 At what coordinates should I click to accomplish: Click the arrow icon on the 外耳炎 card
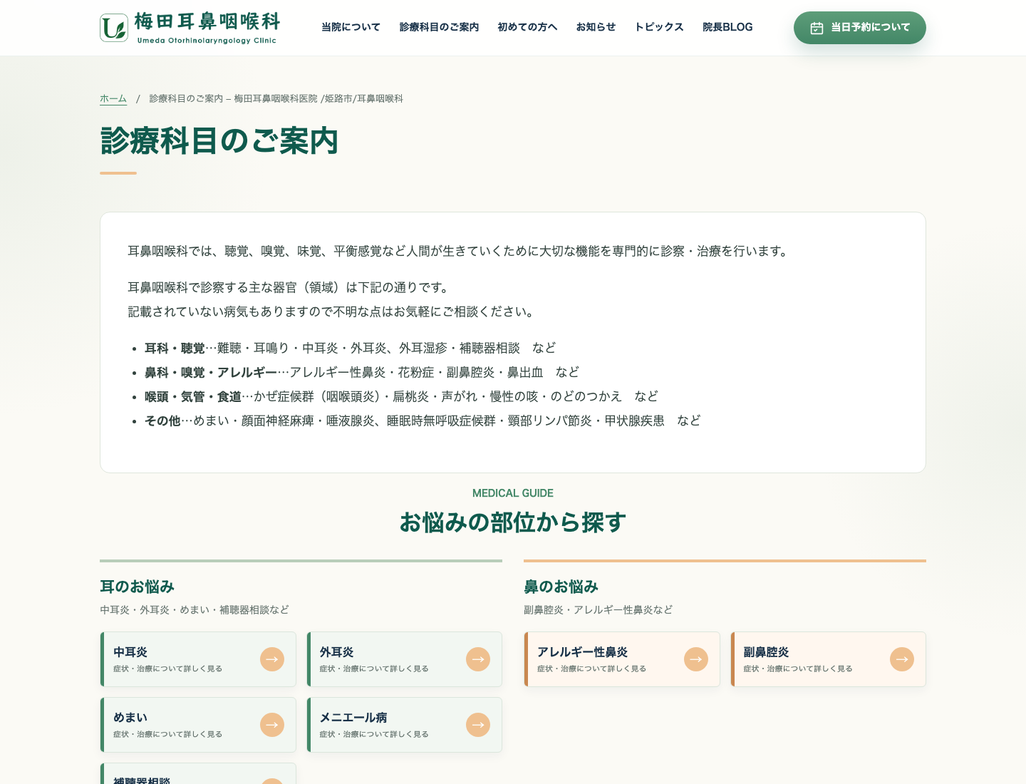pos(478,659)
